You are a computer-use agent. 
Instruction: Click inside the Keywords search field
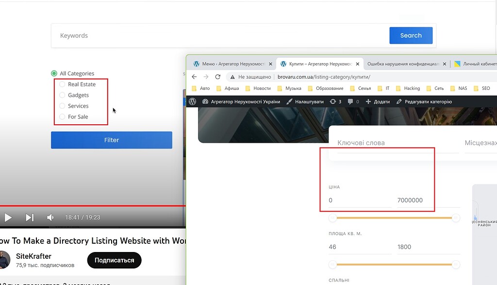[x=146, y=35]
